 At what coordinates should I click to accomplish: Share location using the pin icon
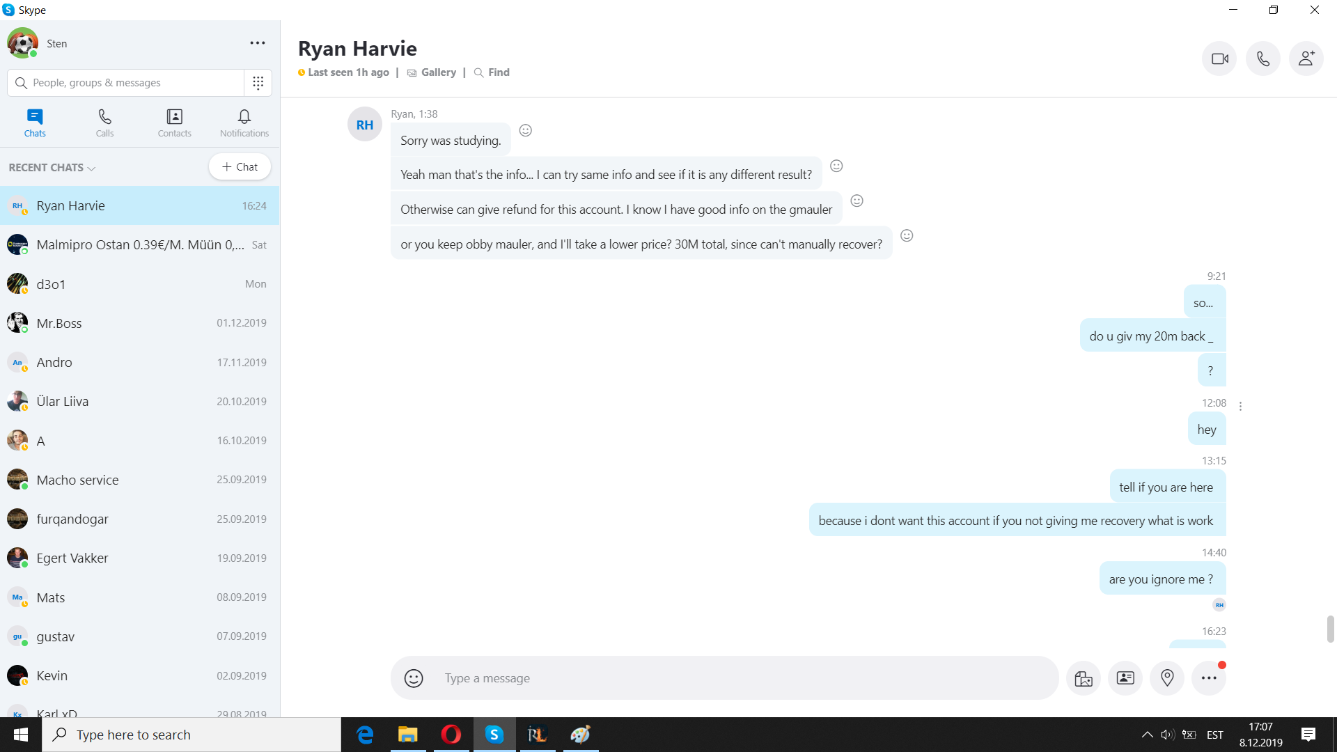click(1167, 678)
